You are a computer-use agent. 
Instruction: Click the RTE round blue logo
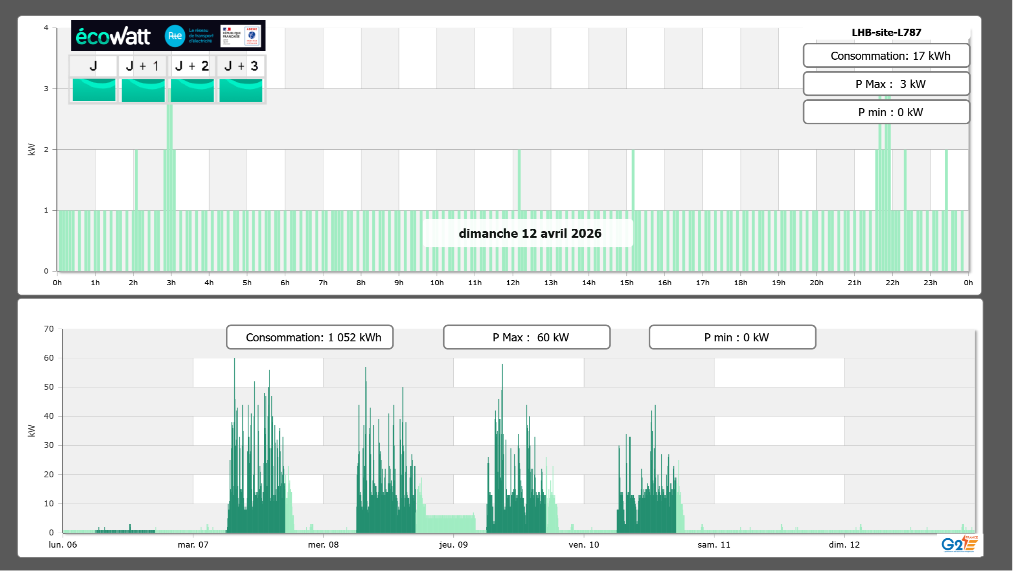point(175,36)
